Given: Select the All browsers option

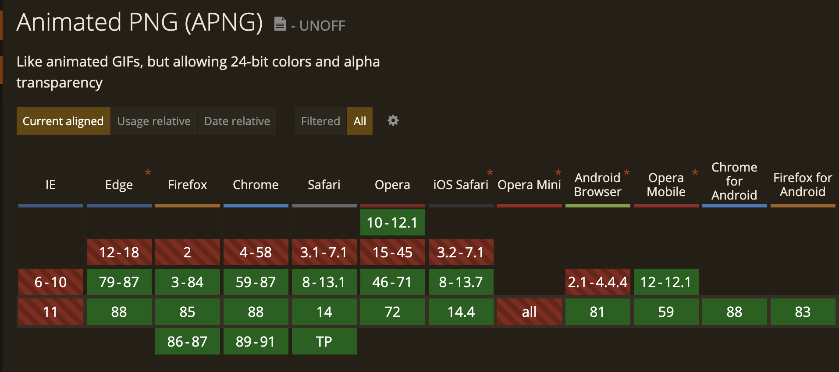Looking at the screenshot, I should click(x=360, y=121).
